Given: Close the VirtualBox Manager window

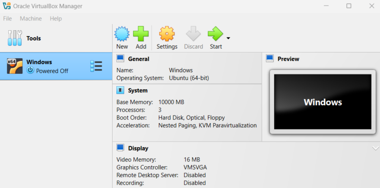Looking at the screenshot, I should click(x=371, y=6).
